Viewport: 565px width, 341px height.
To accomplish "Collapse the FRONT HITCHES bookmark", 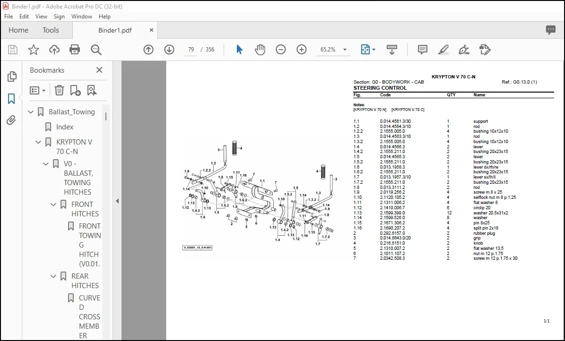I will pyautogui.click(x=53, y=205).
